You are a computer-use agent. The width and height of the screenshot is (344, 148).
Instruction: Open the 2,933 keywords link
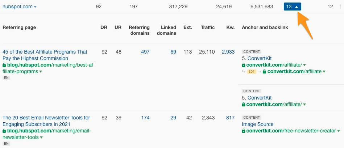pyautogui.click(x=228, y=52)
